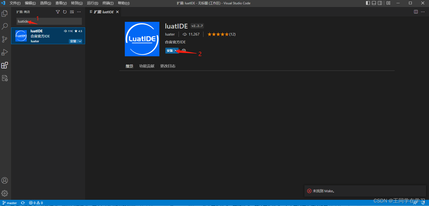Click the large LuatIDE logo image
The image size is (429, 206).
click(x=142, y=39)
